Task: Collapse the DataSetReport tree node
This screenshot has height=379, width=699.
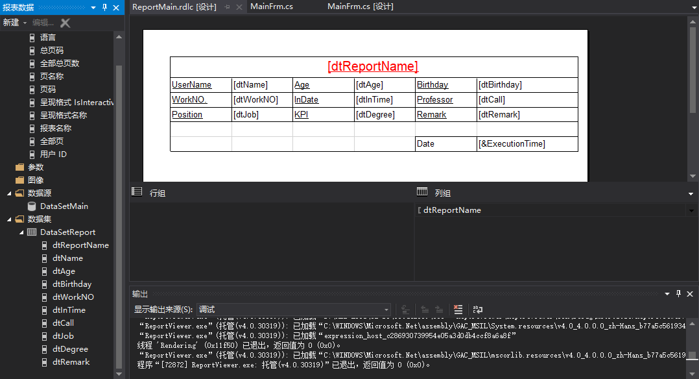Action: pyautogui.click(x=21, y=232)
